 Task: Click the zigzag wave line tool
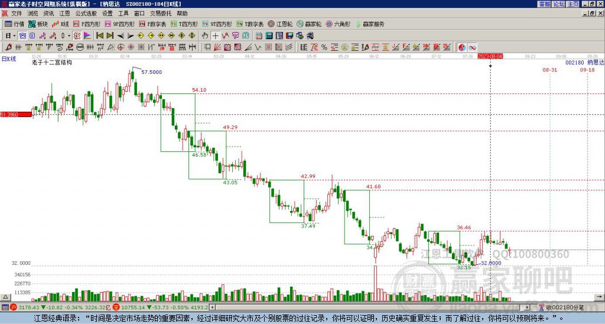258,47
